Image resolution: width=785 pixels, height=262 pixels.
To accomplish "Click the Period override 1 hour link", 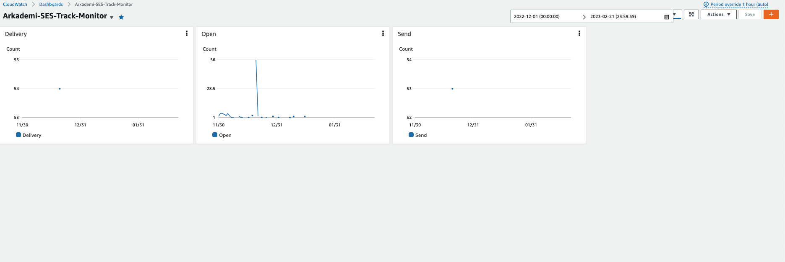I will point(739,5).
